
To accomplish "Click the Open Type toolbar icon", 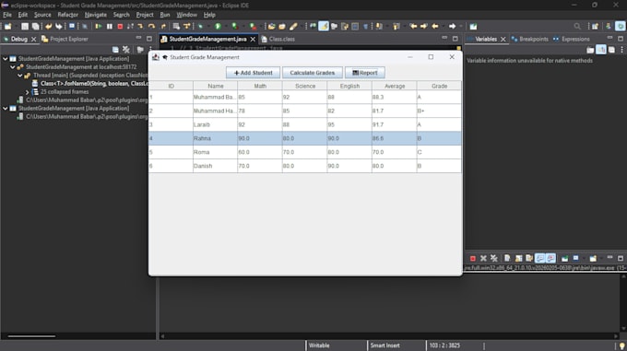I will coord(271,27).
